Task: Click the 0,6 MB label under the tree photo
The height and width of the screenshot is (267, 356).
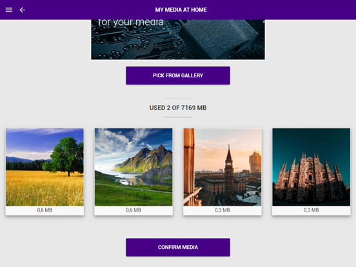Action: click(x=44, y=210)
